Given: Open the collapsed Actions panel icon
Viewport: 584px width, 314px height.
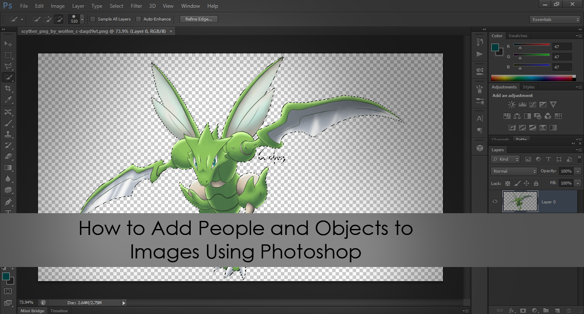Looking at the screenshot, I should [480, 54].
